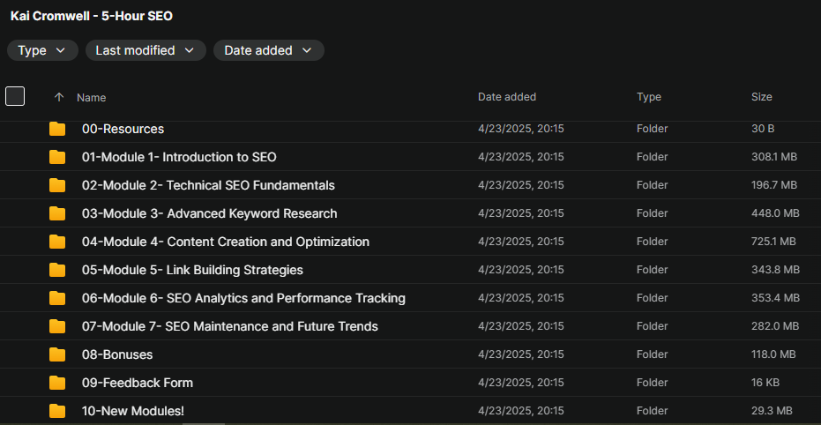
Task: Sort by the Date added column header
Action: (x=507, y=97)
